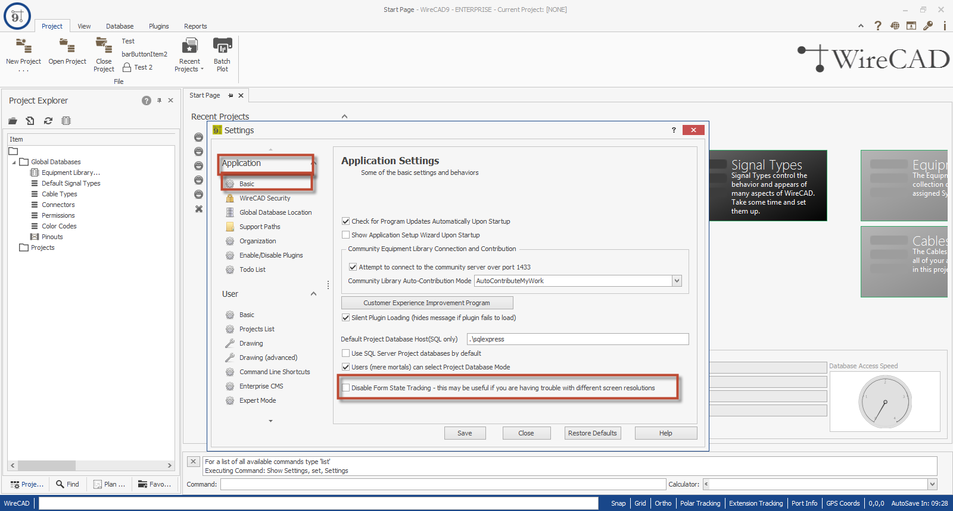Open User Drawing settings page

251,343
